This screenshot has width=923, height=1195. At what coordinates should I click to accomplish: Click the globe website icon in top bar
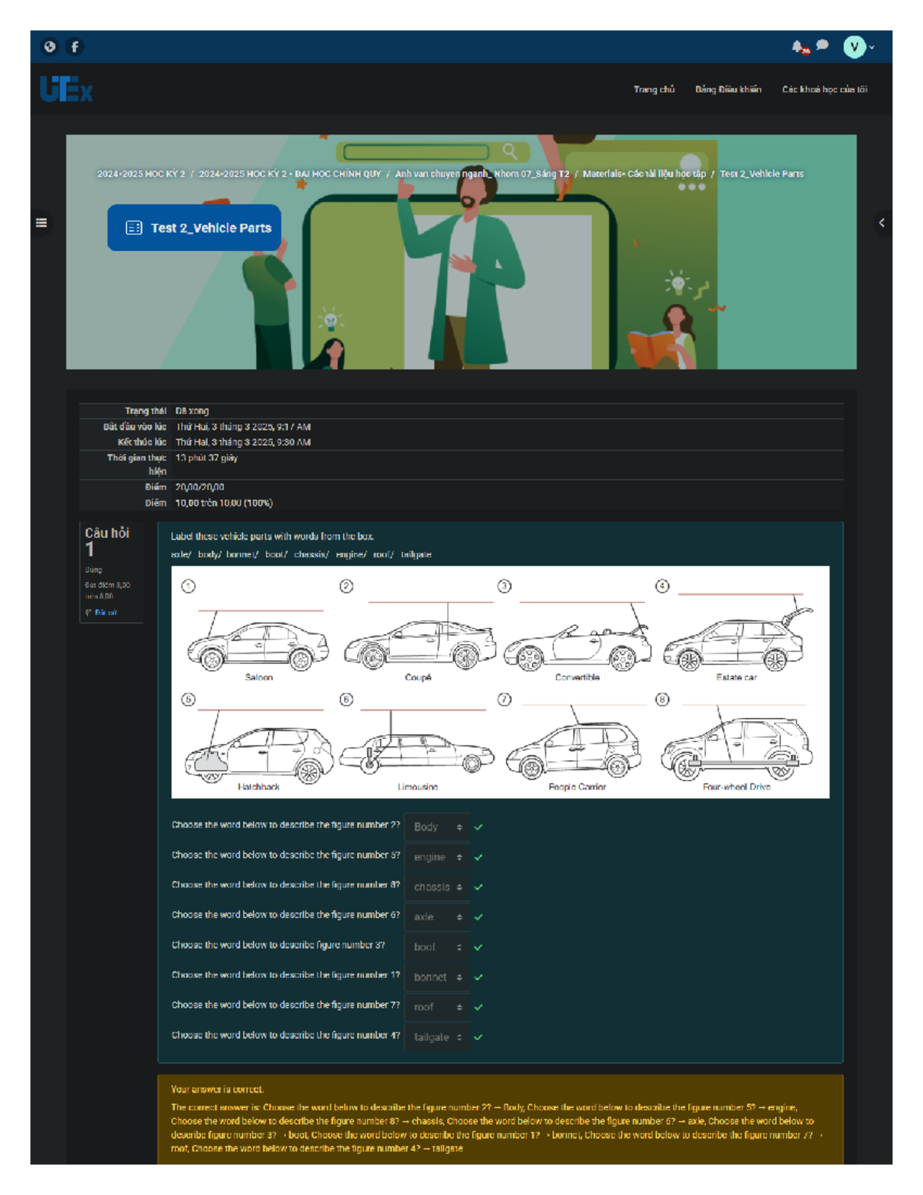pyautogui.click(x=50, y=47)
